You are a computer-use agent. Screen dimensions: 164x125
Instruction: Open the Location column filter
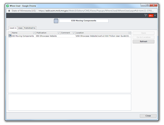129,33
